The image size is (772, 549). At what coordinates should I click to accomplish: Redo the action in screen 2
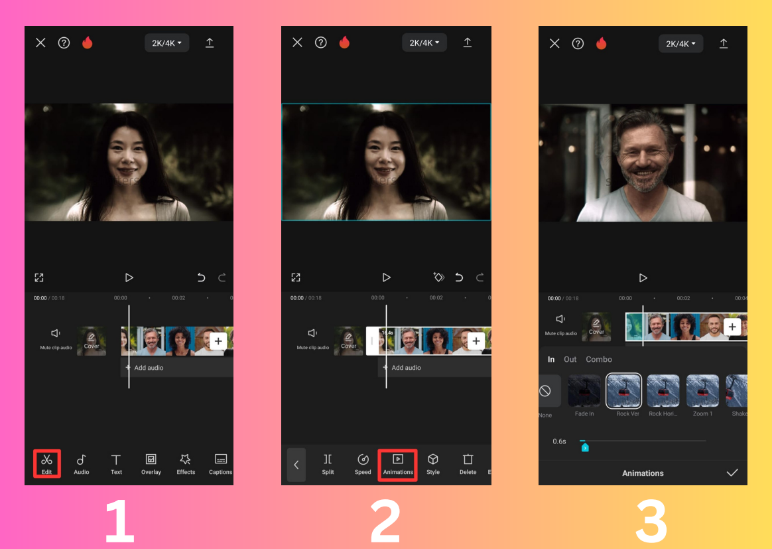480,277
